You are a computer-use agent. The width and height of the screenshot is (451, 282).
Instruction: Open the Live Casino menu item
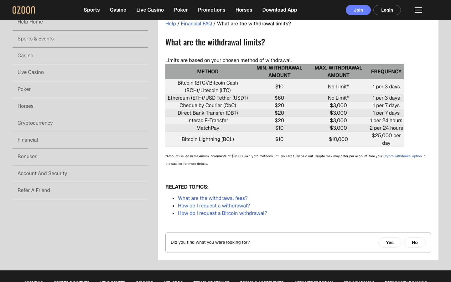click(x=150, y=10)
